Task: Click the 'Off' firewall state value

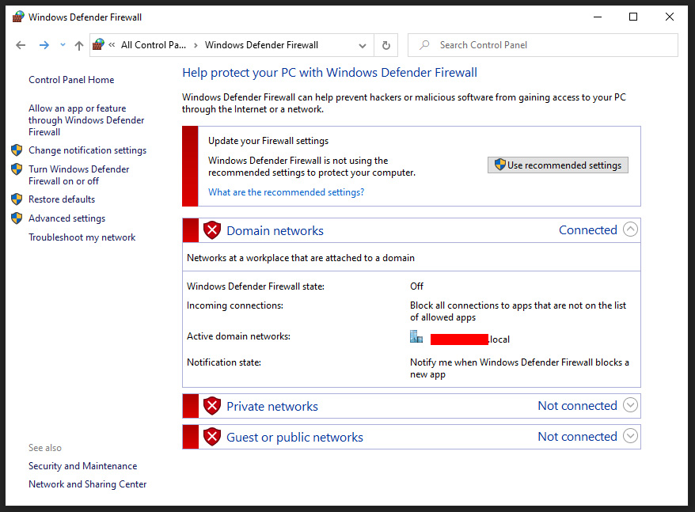Action: click(416, 286)
